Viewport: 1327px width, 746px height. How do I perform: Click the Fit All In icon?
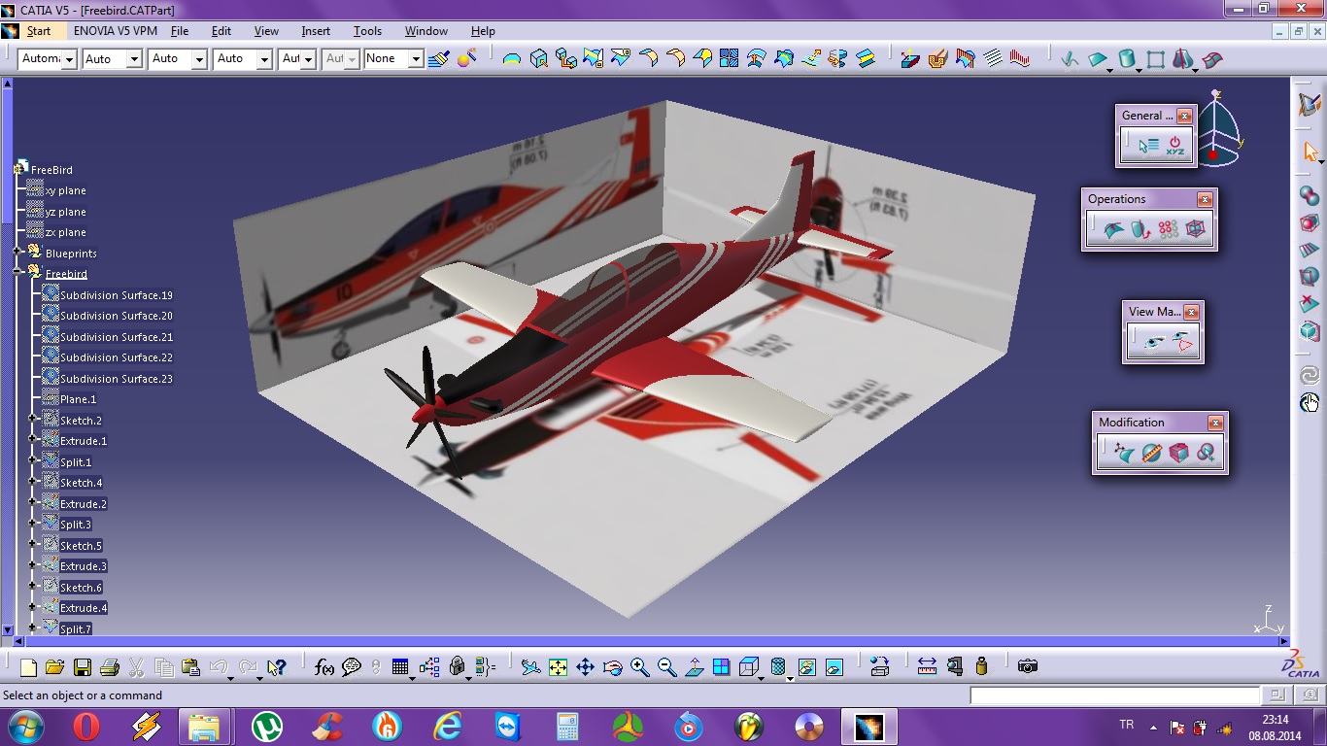click(558, 667)
